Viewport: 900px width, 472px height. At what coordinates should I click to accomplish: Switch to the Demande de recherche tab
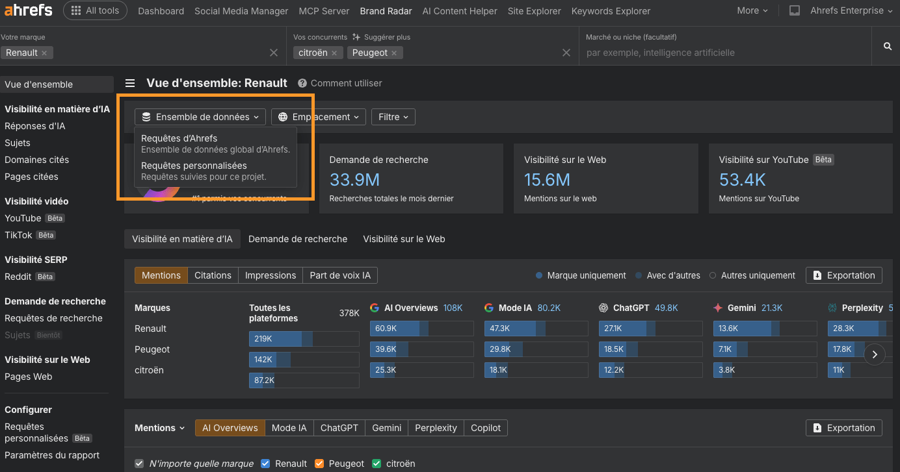[x=298, y=239]
